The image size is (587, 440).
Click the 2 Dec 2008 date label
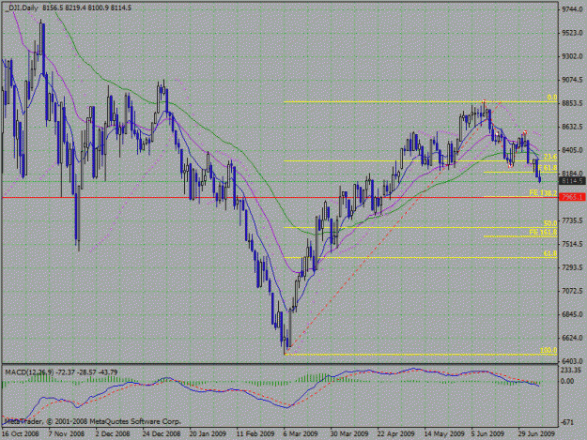tap(113, 433)
